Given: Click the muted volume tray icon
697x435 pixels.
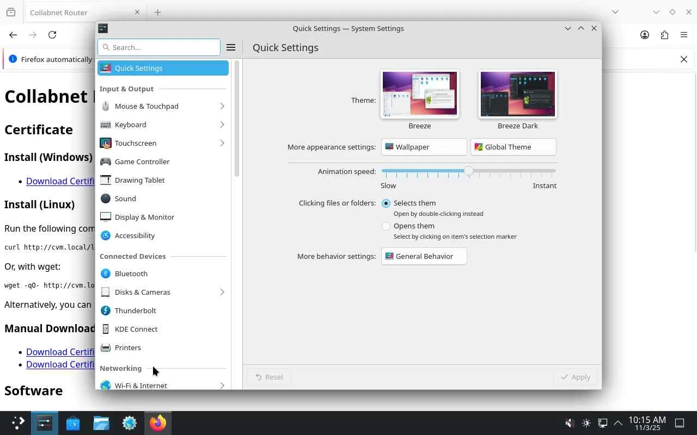Looking at the screenshot, I should coord(570,423).
